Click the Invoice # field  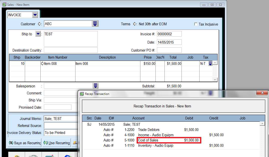click(169, 34)
